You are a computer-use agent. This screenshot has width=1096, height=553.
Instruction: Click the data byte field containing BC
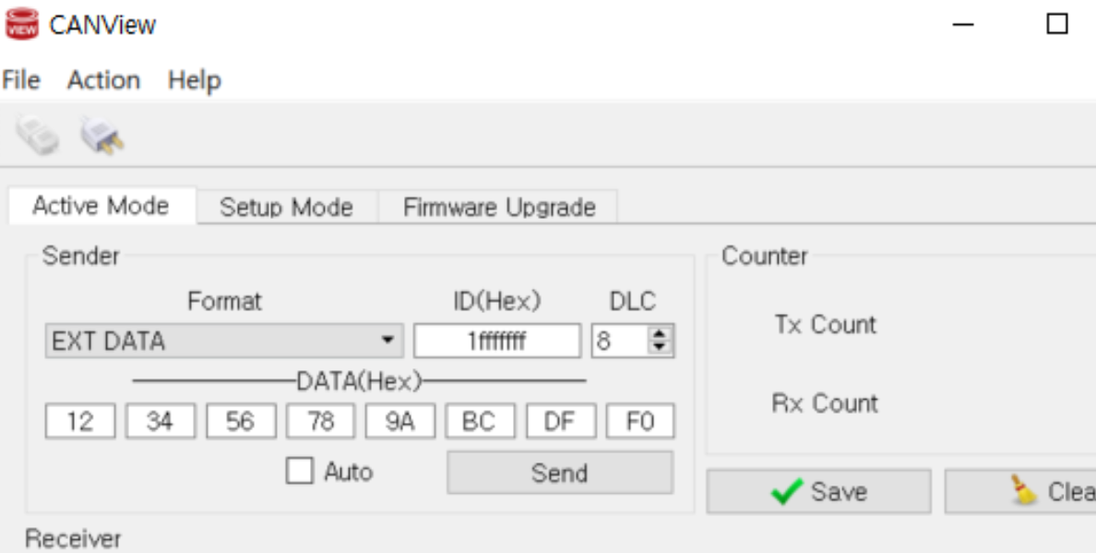tap(481, 421)
